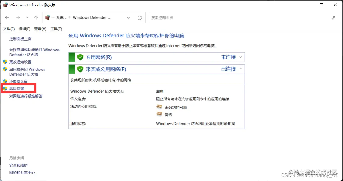Click the bench icon next to 未识别的网络

[x=159, y=107]
